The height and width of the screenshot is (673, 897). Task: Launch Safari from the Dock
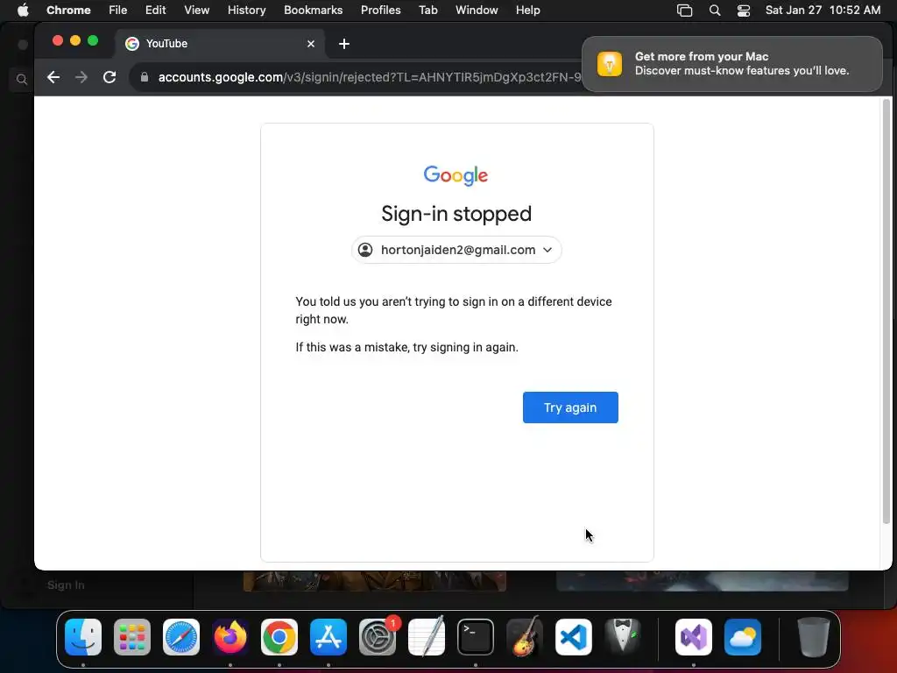click(181, 637)
